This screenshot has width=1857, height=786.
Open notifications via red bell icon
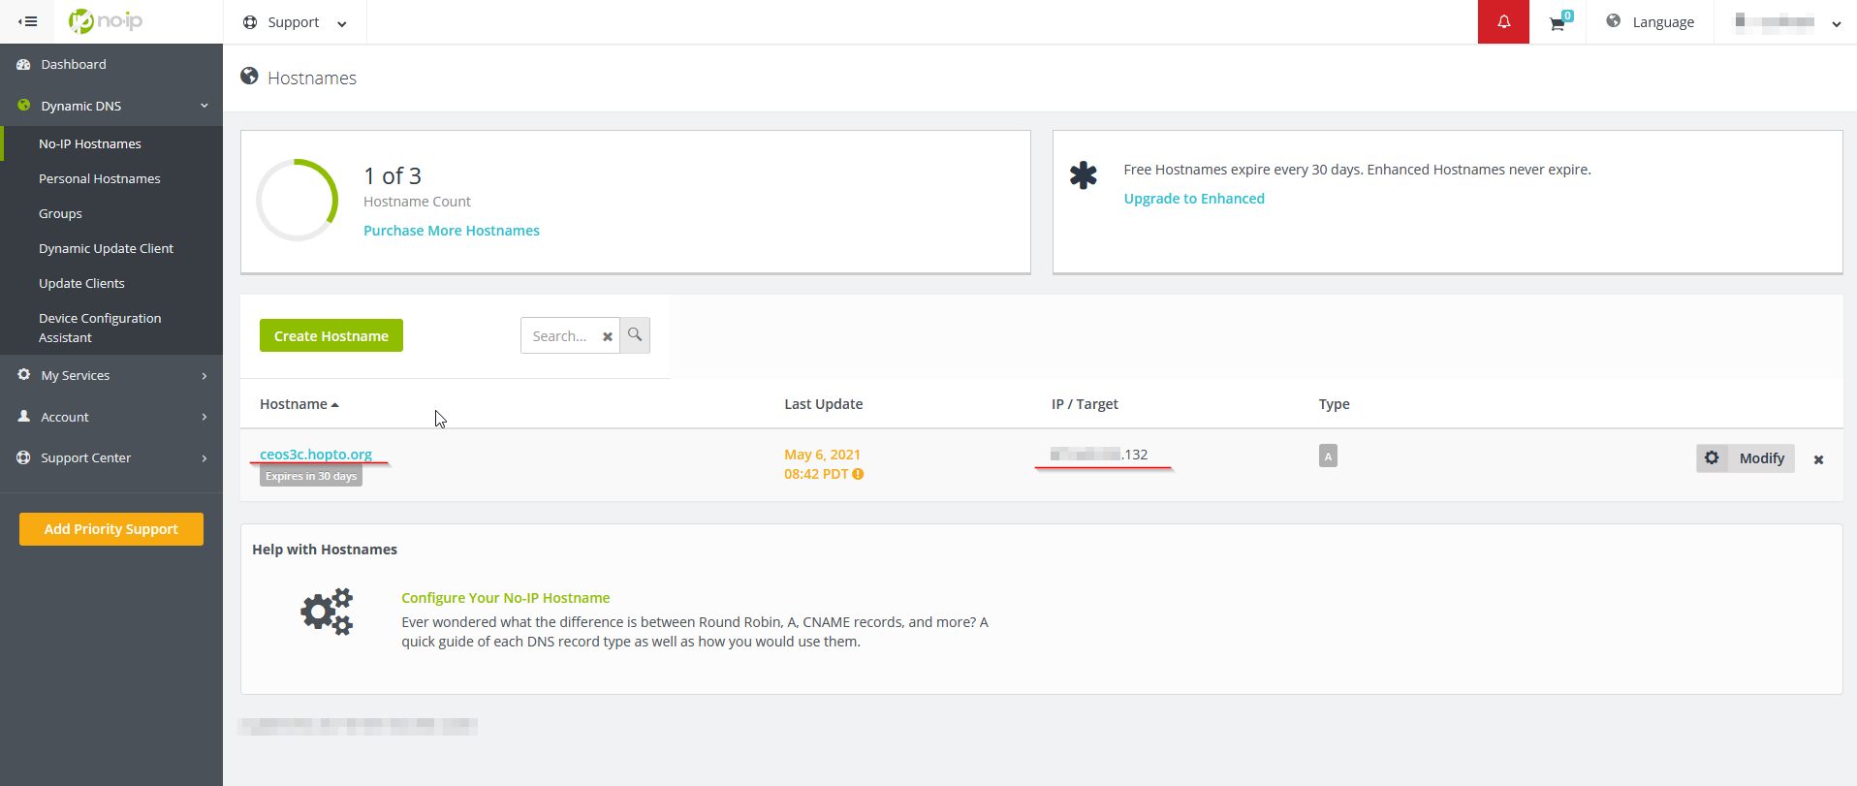(x=1503, y=22)
